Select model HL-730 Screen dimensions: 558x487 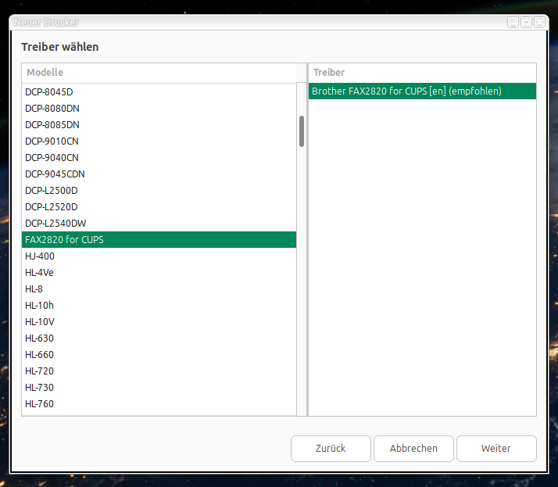pos(159,387)
